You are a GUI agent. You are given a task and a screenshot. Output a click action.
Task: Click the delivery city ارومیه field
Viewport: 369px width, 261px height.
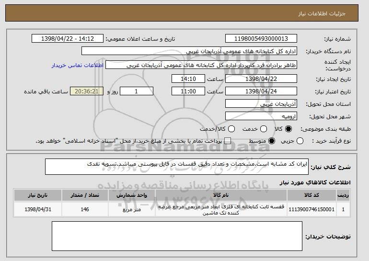point(260,116)
